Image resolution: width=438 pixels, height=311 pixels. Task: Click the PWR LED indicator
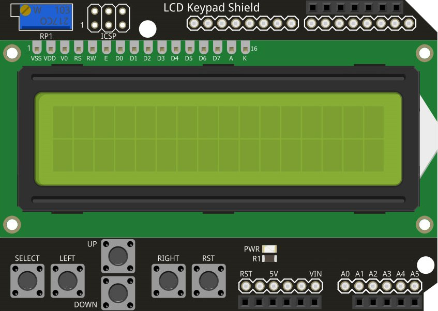click(x=269, y=249)
